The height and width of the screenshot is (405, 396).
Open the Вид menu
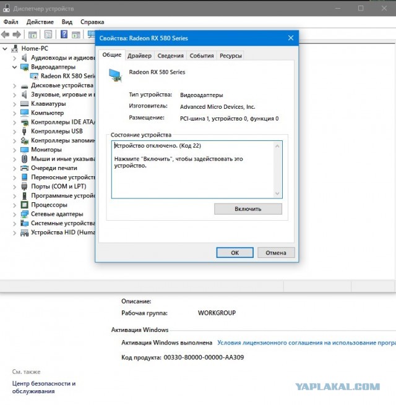click(67, 22)
